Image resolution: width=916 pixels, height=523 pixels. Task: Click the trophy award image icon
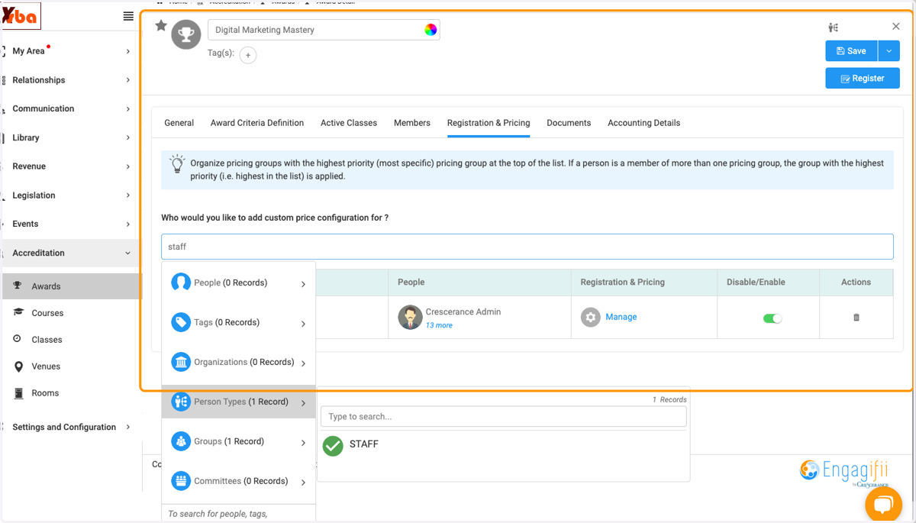pos(185,34)
